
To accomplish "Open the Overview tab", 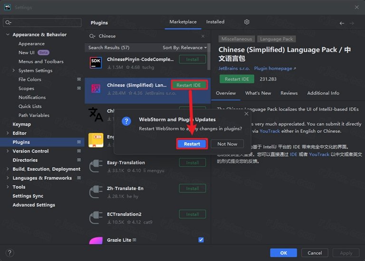I will 226,93.
